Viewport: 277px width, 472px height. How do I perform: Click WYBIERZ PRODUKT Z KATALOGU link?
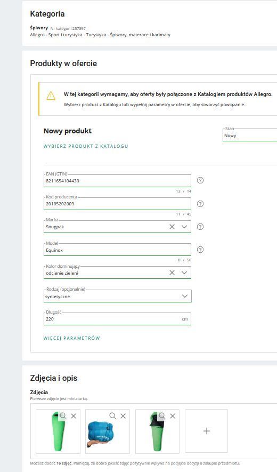(x=86, y=146)
